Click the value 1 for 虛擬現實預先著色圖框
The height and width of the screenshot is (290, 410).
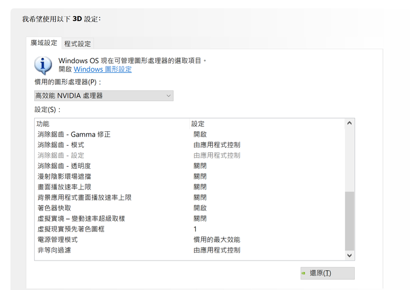(x=195, y=229)
